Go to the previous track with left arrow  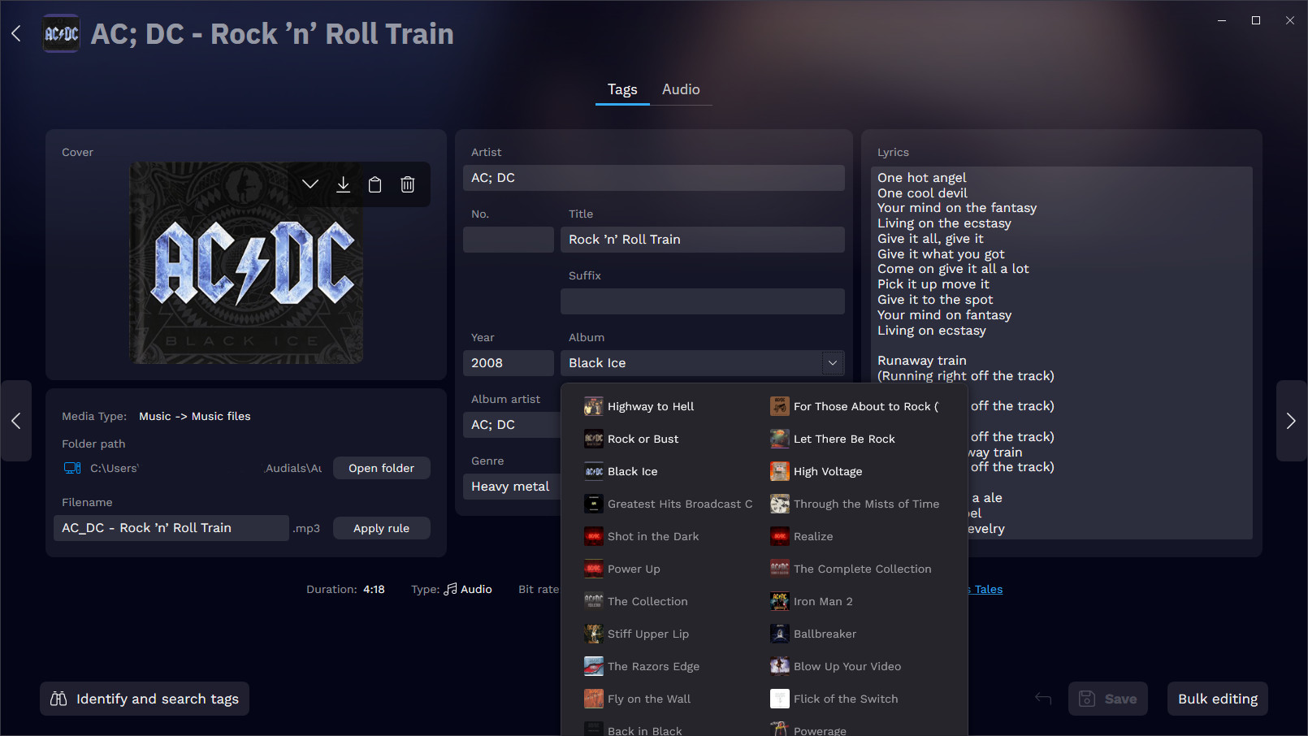(15, 421)
